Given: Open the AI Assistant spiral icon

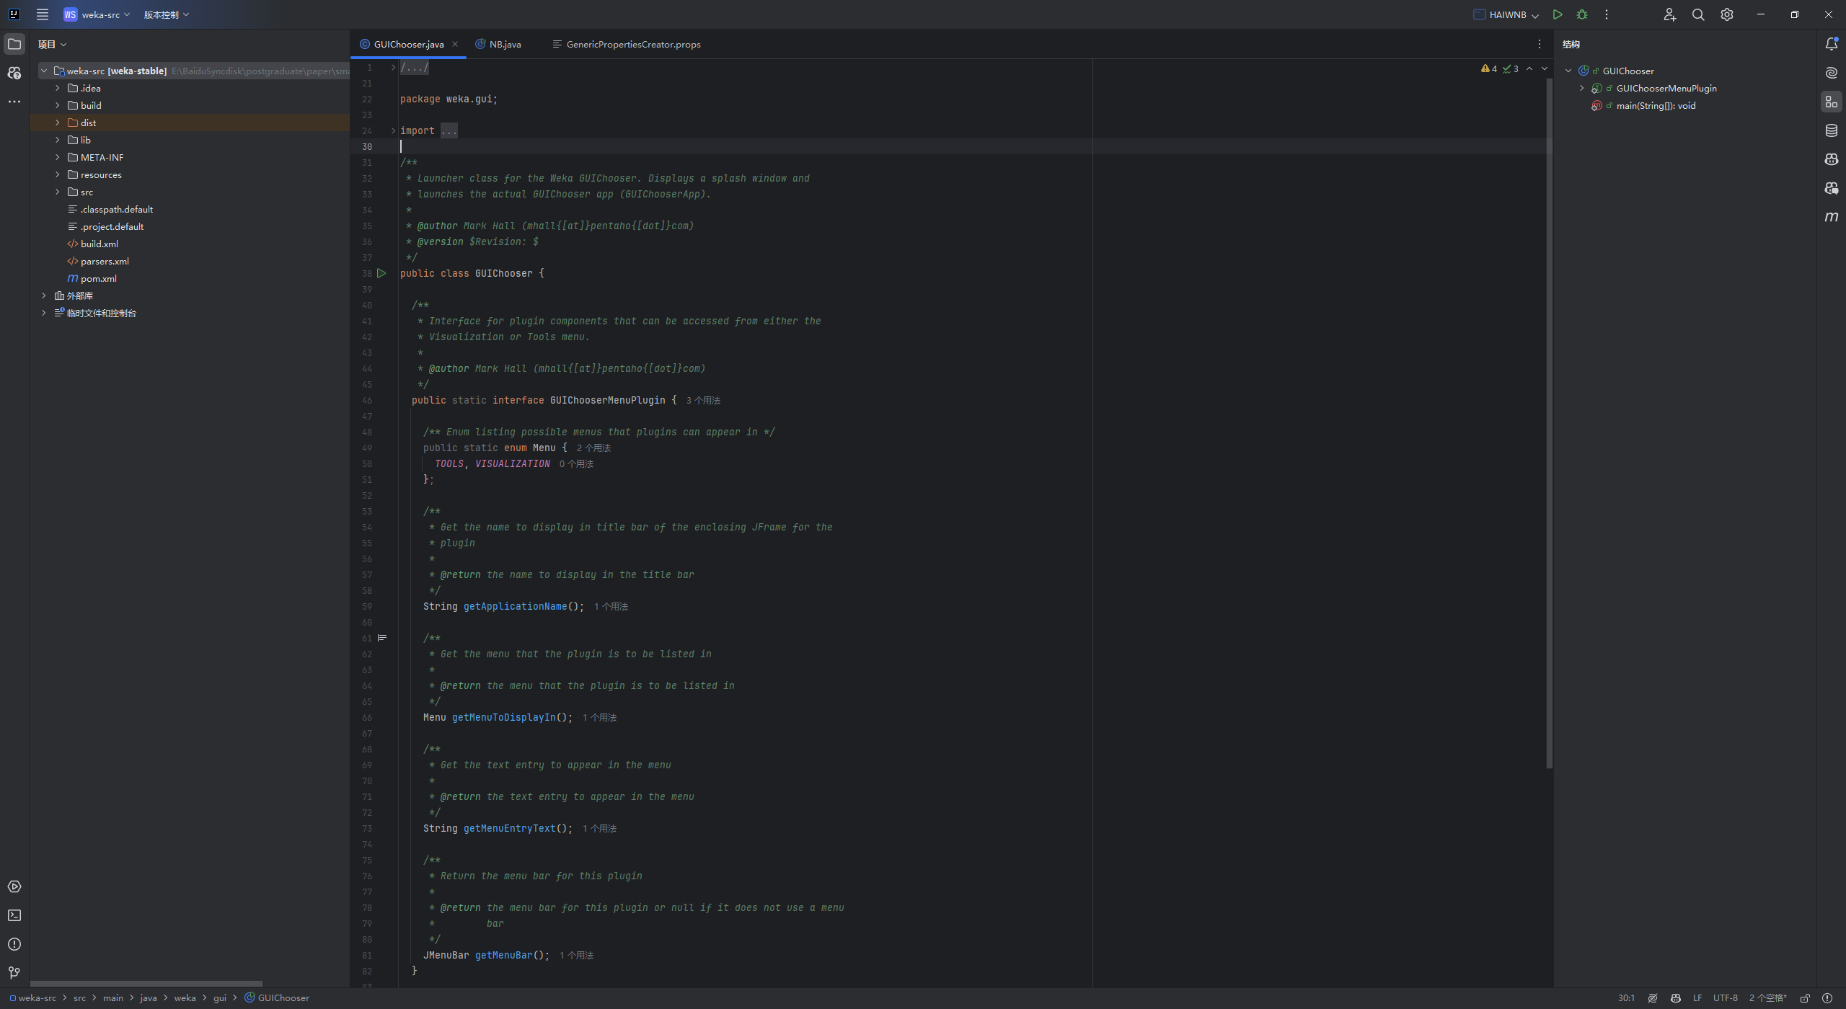Looking at the screenshot, I should (1832, 73).
